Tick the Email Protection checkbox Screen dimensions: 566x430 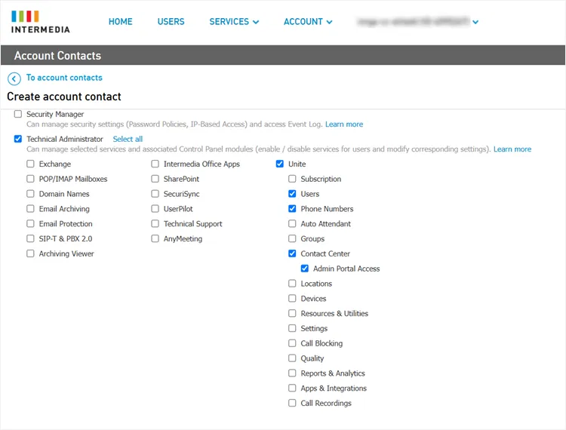(x=30, y=223)
